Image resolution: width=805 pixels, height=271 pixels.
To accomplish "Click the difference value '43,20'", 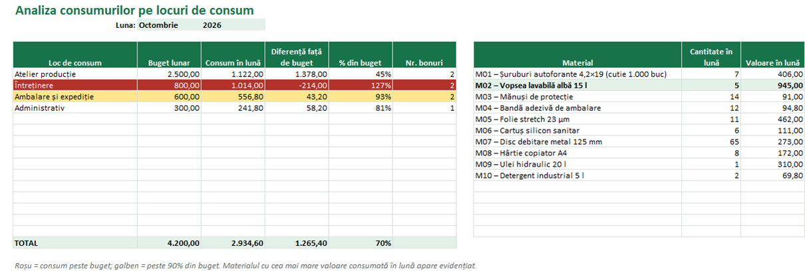I will 297,97.
